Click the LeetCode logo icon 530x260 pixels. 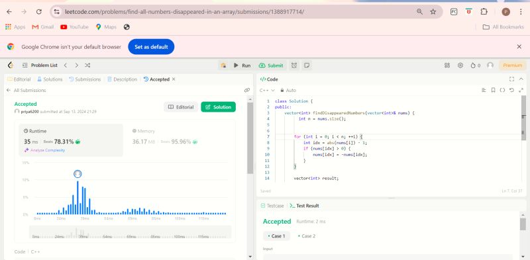pos(11,65)
